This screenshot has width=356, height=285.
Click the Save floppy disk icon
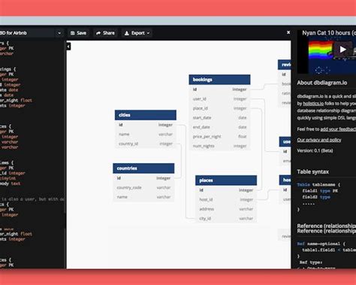(x=73, y=33)
